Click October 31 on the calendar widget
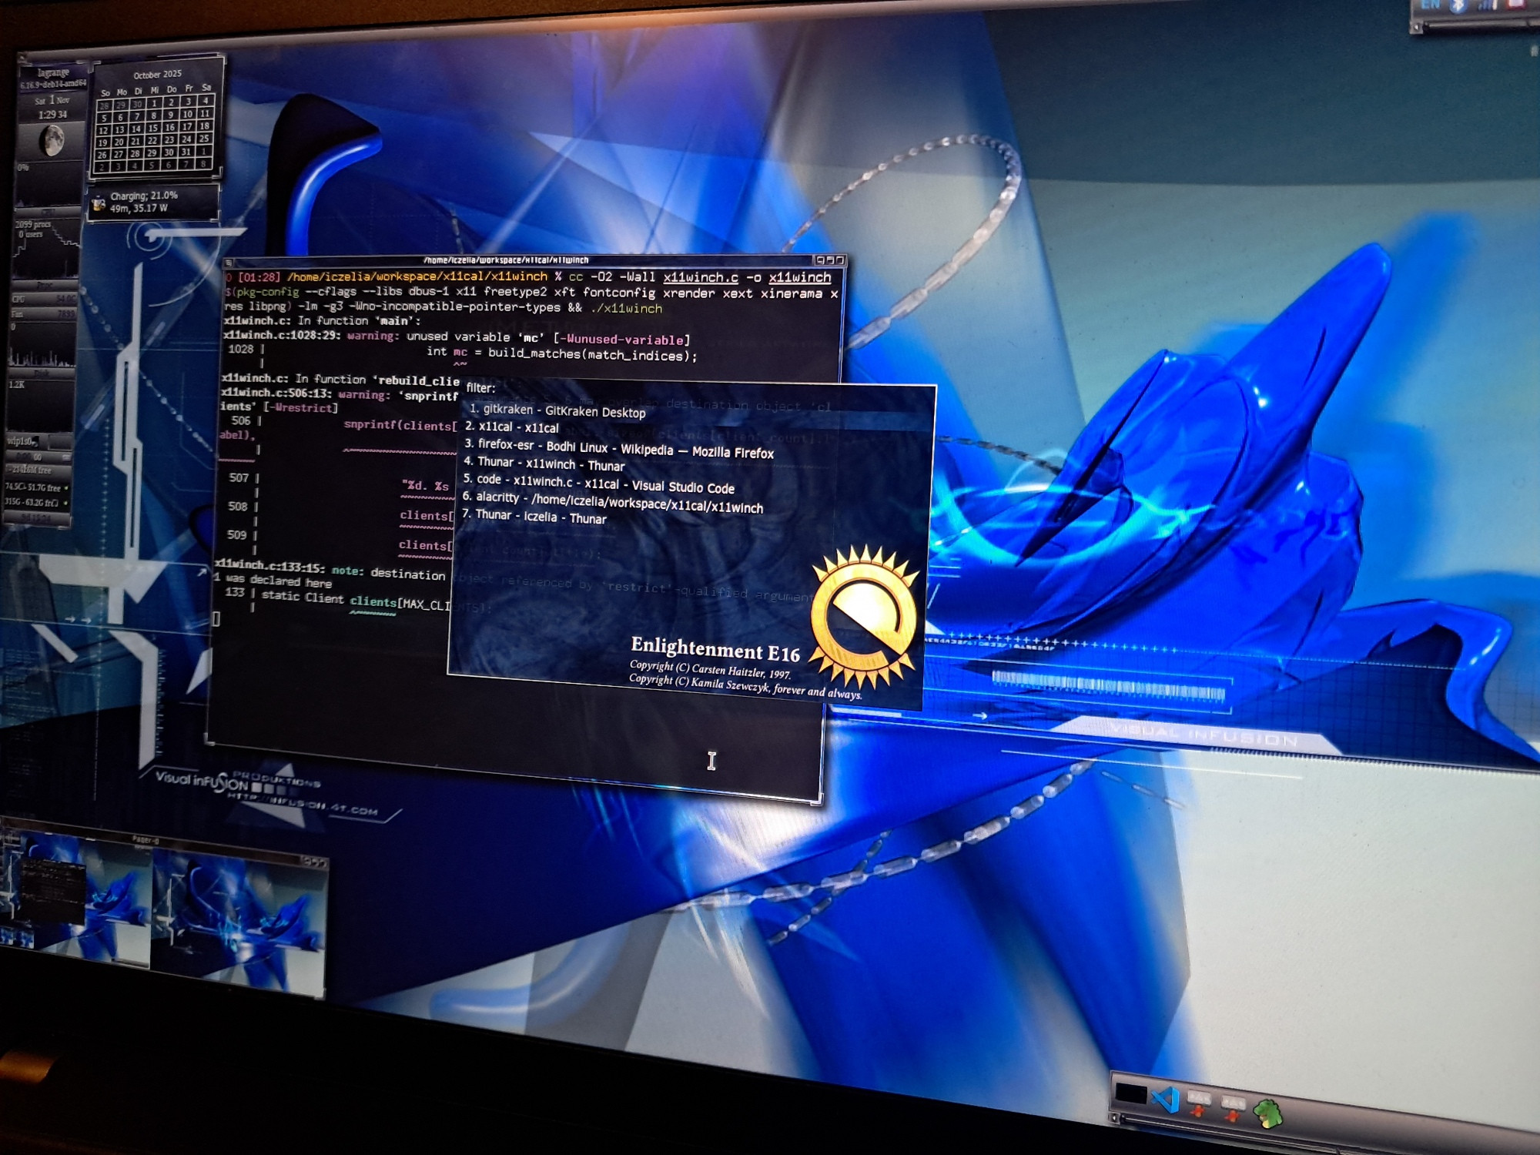The height and width of the screenshot is (1155, 1540). [x=186, y=153]
